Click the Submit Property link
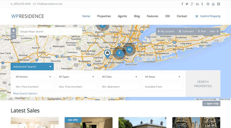231x128 pixels. pos(210,16)
